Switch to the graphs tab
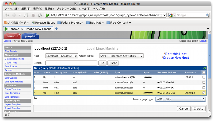The height and width of the screenshot is (122, 214). point(30,36)
